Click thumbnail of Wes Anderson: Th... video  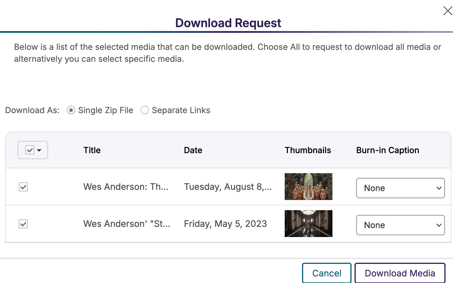click(309, 187)
